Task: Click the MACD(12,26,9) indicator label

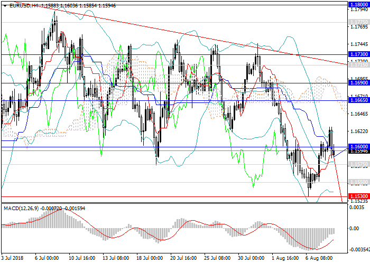Action: click(x=21, y=209)
